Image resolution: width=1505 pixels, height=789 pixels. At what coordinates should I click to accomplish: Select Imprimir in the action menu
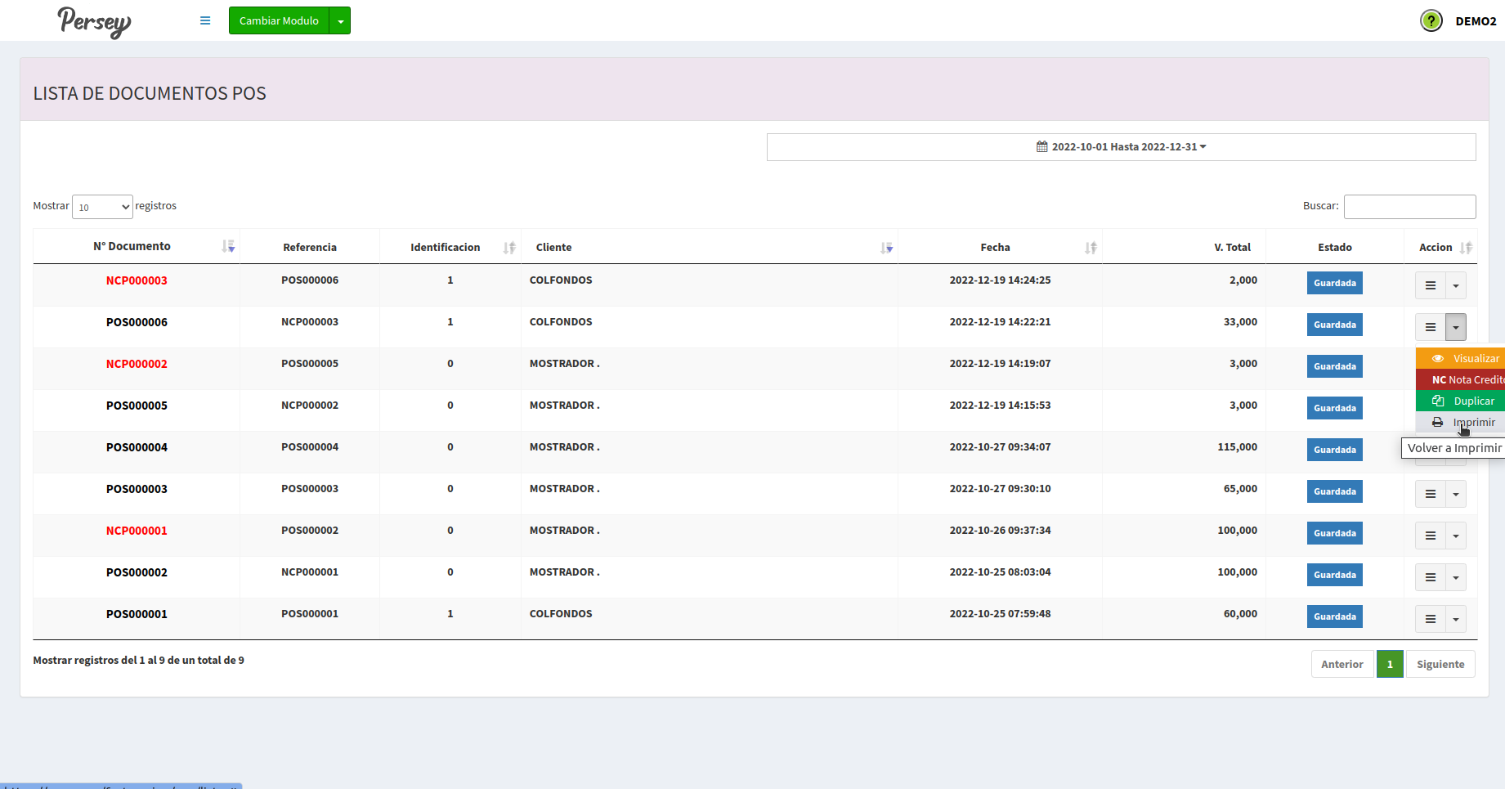(x=1467, y=422)
